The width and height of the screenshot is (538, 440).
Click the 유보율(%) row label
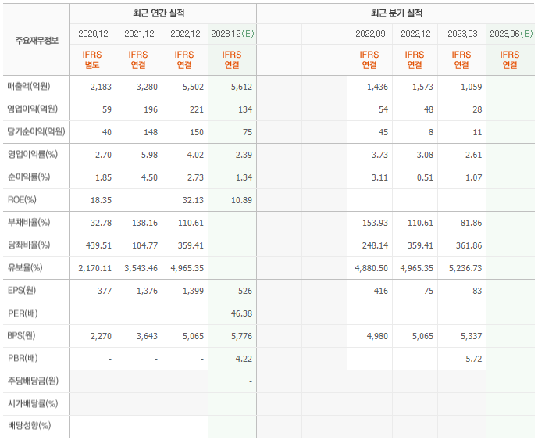[25, 267]
